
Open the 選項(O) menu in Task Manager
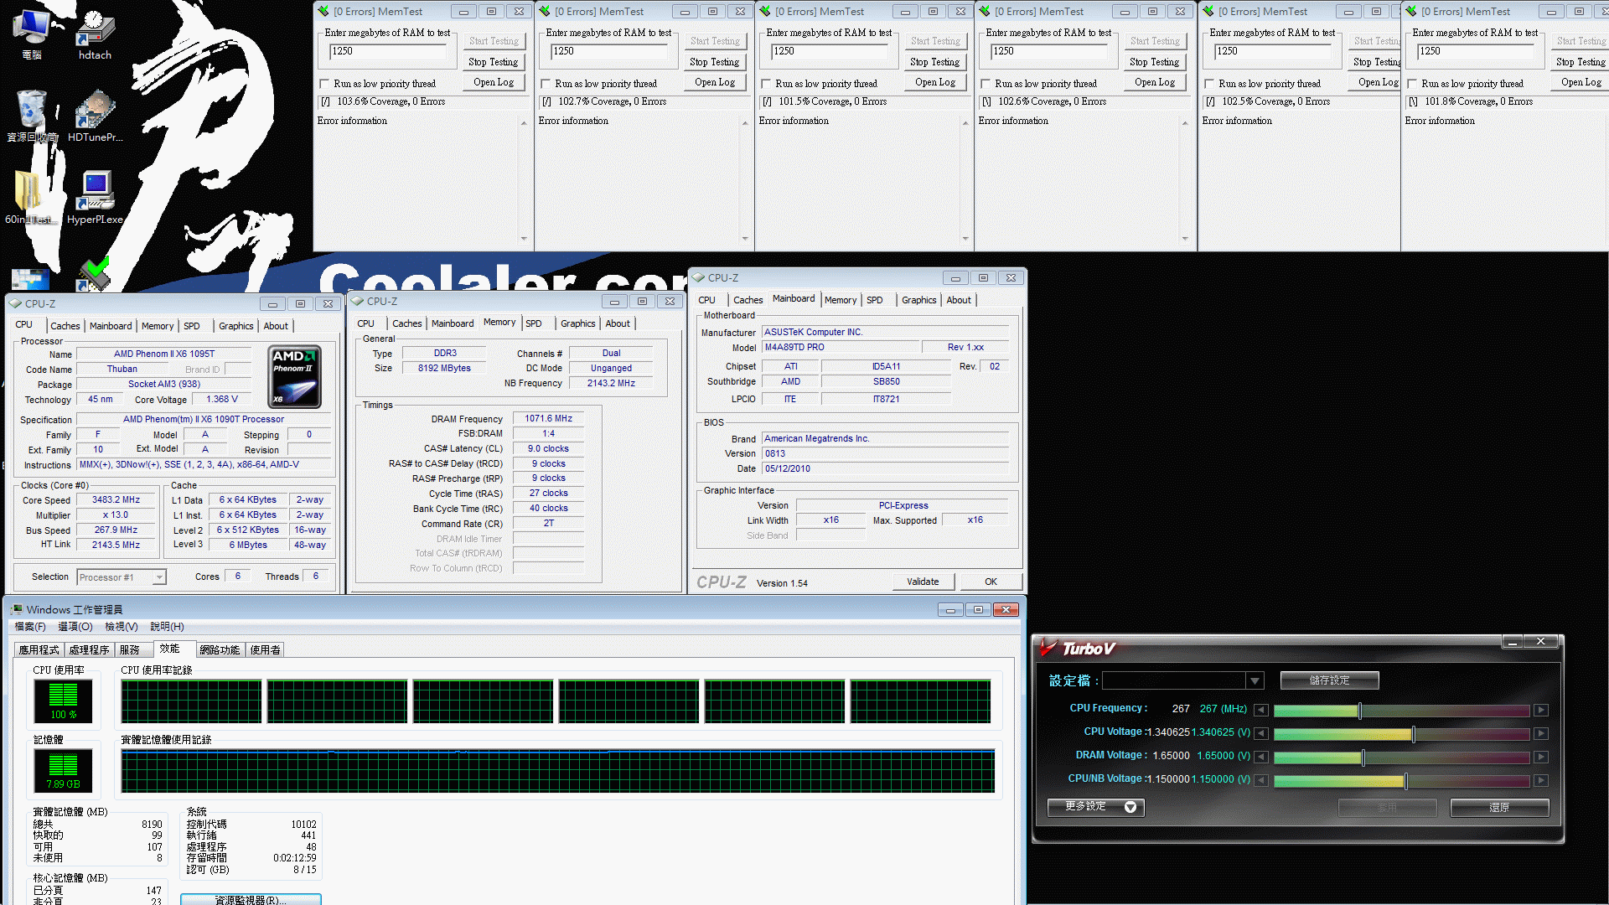point(75,627)
